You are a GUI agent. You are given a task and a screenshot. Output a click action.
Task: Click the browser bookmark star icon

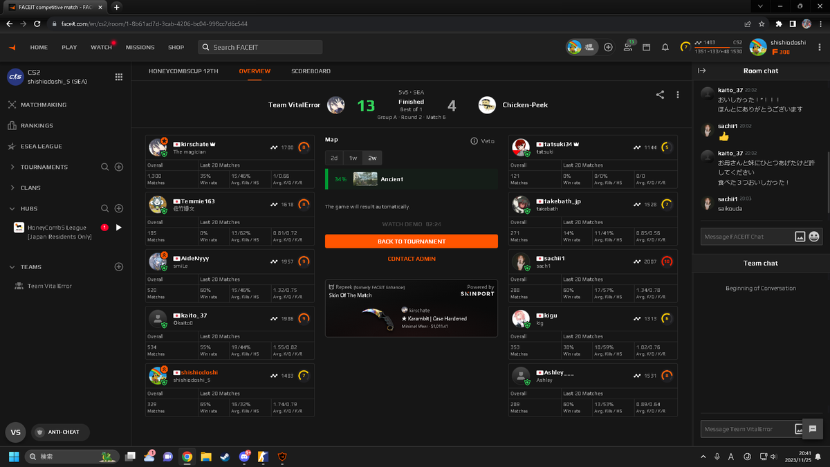762,24
